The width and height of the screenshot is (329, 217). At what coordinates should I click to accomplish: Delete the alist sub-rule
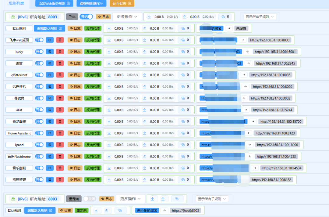coord(60,110)
